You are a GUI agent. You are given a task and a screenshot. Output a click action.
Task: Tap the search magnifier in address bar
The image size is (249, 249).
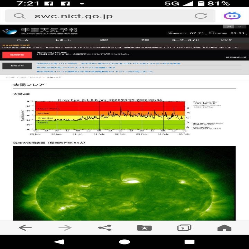19,16
